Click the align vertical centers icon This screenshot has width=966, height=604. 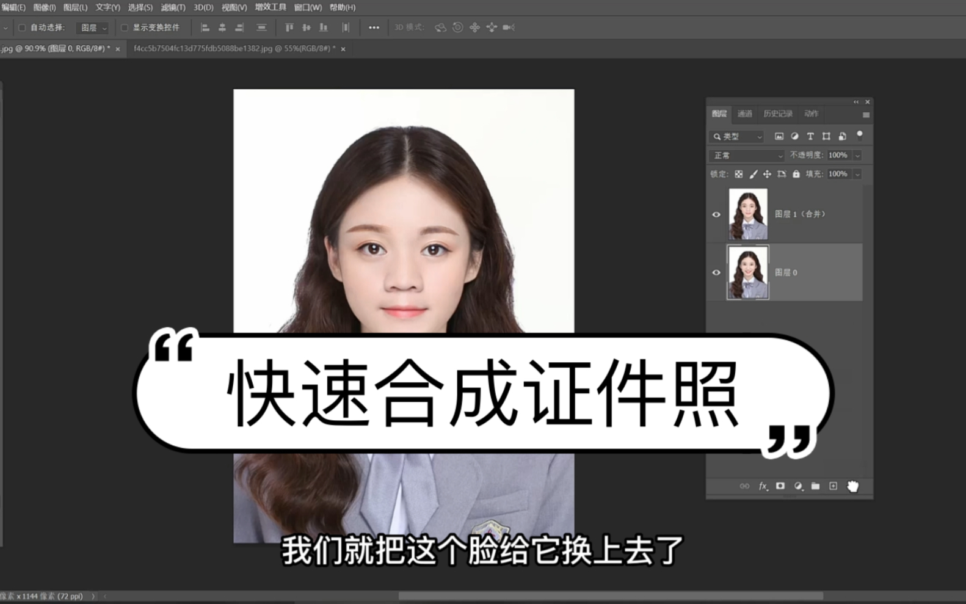(x=307, y=27)
